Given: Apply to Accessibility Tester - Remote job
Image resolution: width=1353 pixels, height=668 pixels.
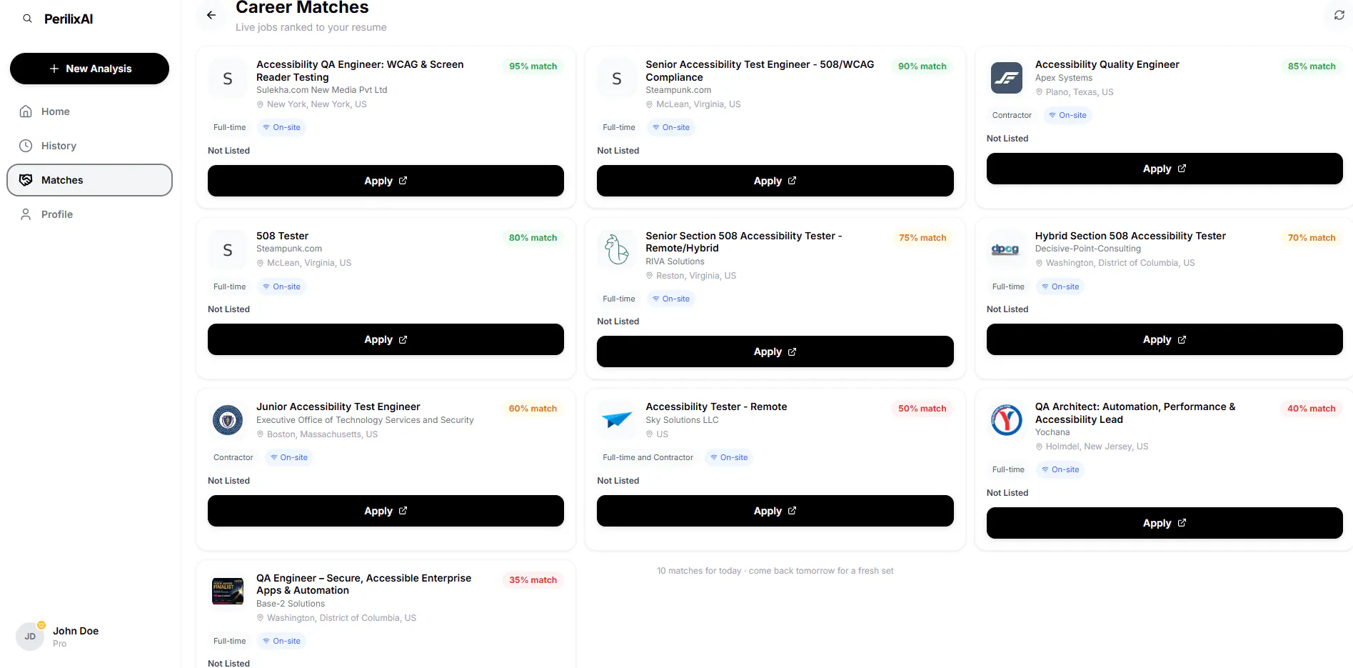Looking at the screenshot, I should (775, 511).
